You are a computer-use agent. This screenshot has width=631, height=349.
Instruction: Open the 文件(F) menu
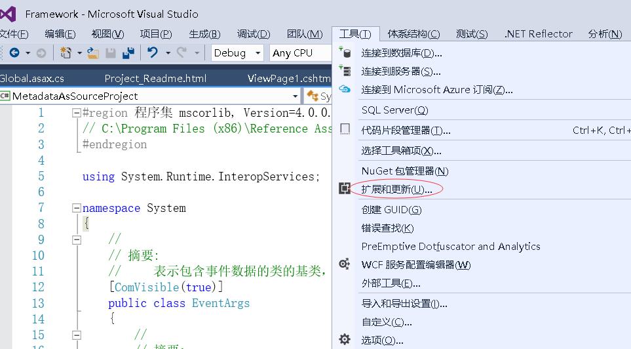[14, 34]
